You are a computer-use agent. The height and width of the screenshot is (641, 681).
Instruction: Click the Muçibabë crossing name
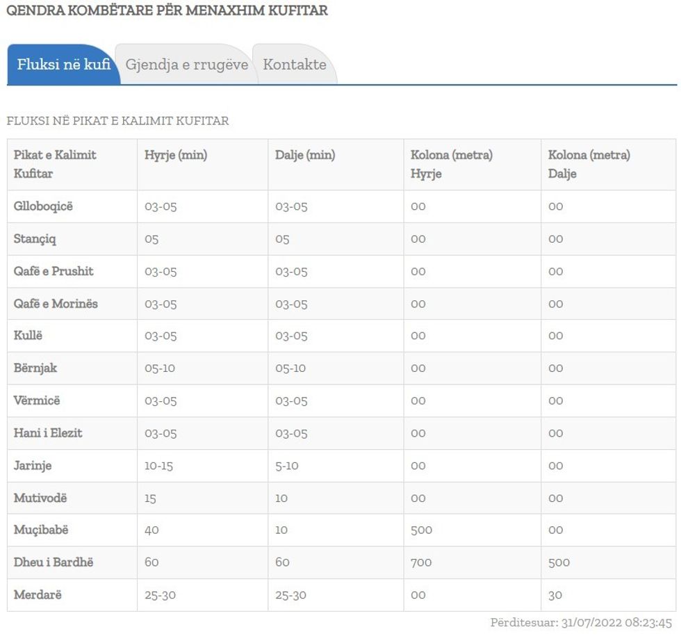coord(41,530)
